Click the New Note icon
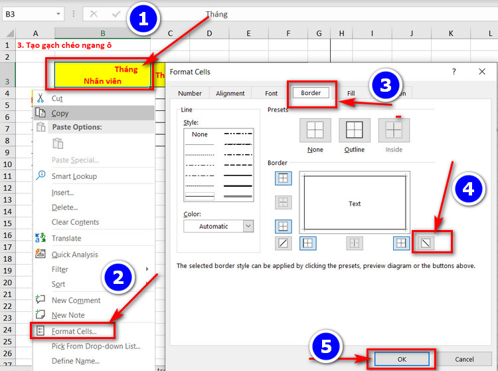This screenshot has height=371, width=498. tap(41, 314)
